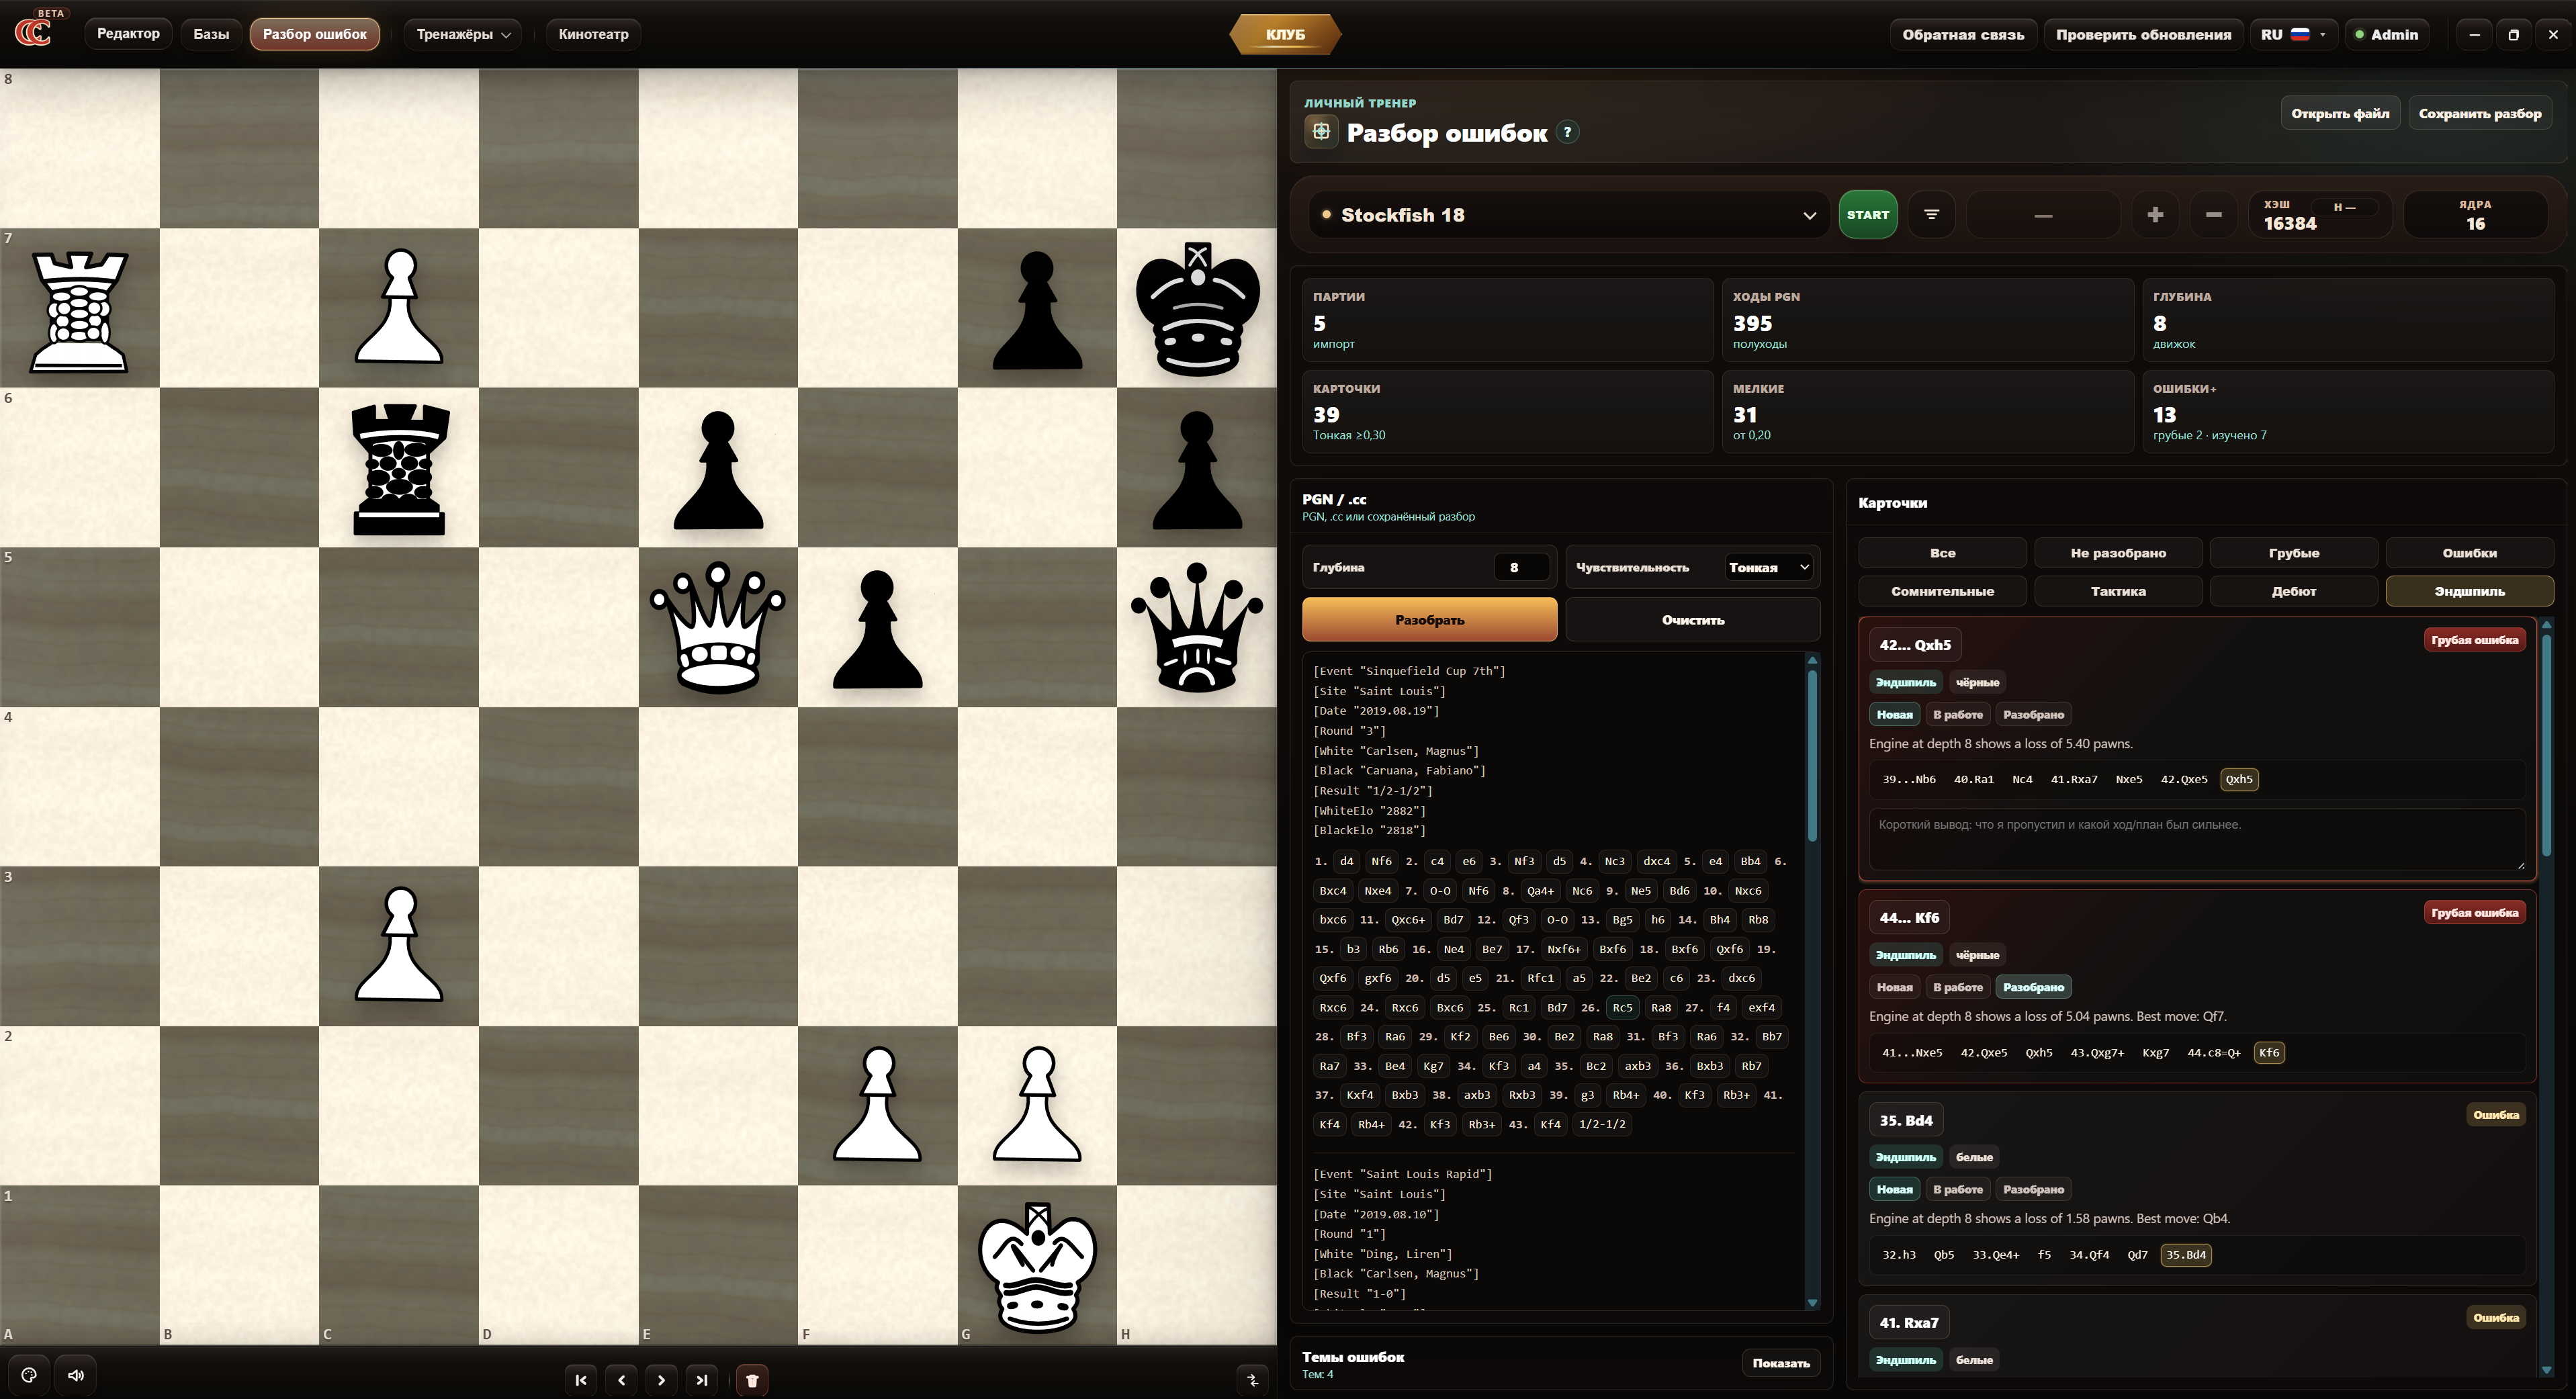Viewport: 2576px width, 1399px height.
Task: Click the white pawn on c3
Action: (399, 944)
